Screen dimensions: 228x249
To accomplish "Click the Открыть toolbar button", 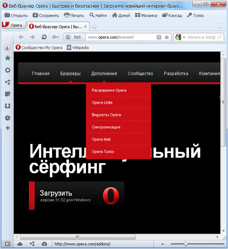I will 16,15.
